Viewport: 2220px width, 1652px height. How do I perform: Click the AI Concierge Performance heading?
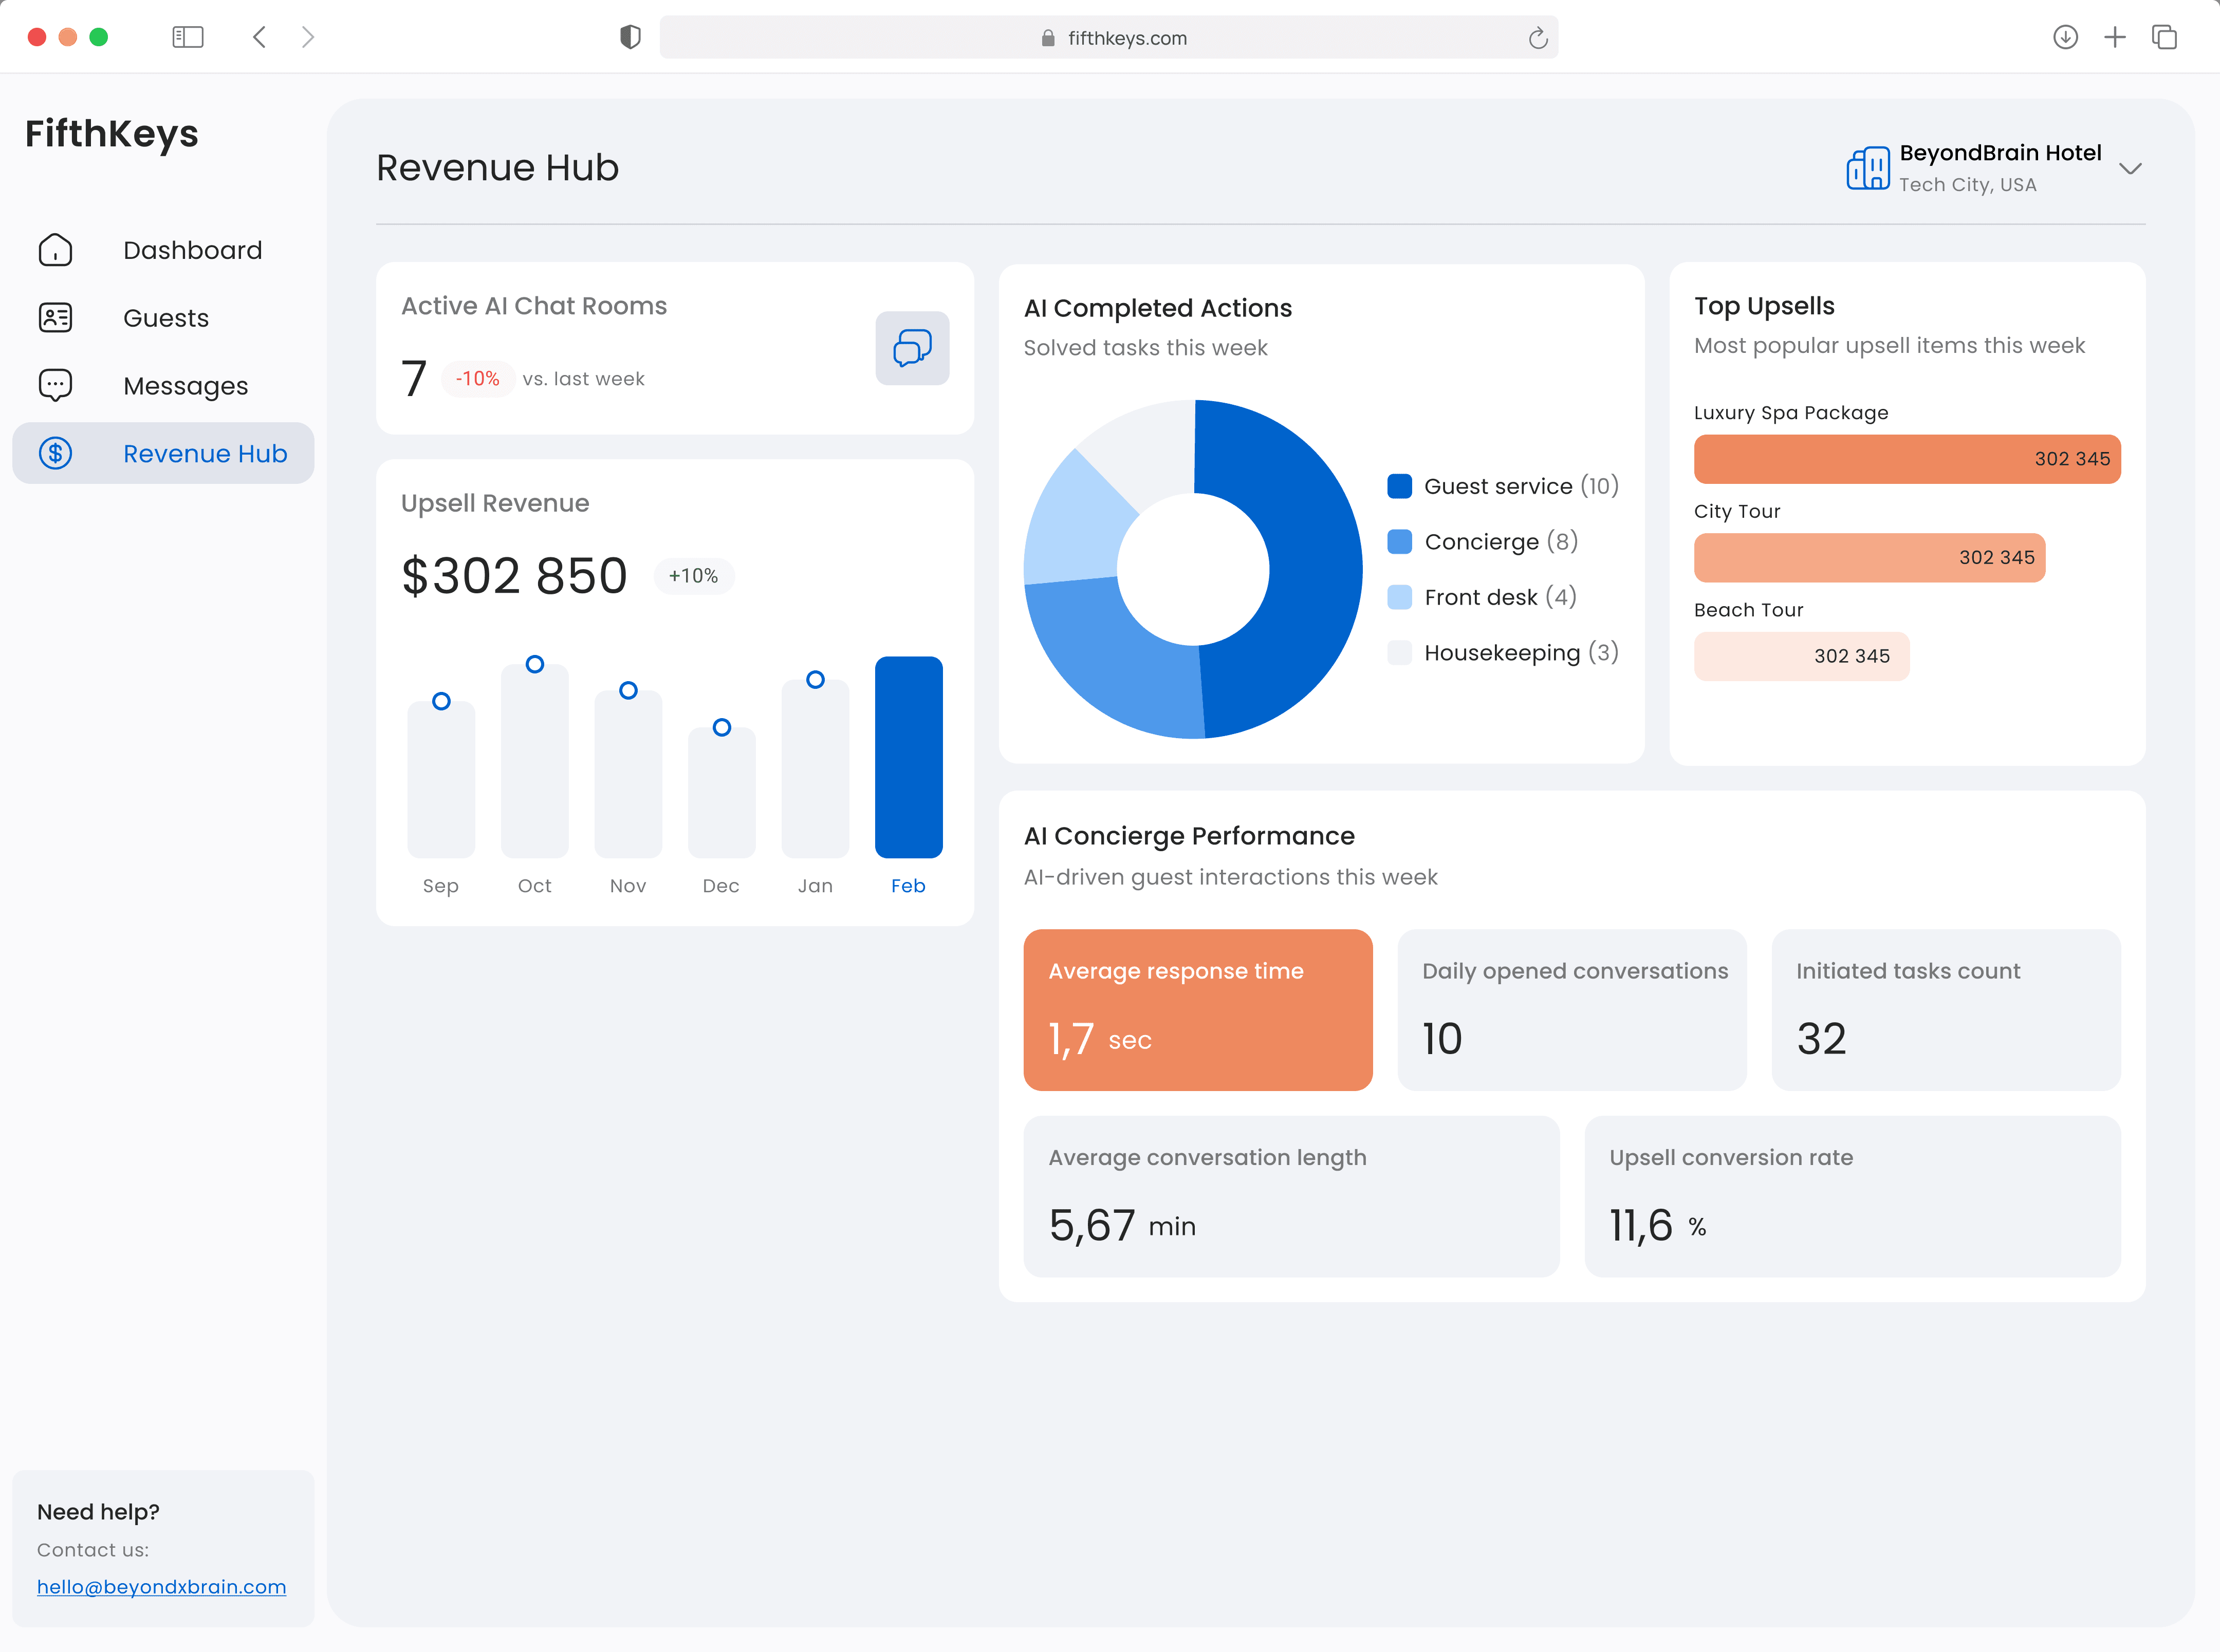pyautogui.click(x=1189, y=836)
